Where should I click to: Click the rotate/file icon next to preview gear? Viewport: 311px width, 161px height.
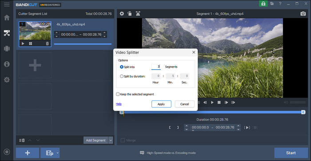coord(130,14)
